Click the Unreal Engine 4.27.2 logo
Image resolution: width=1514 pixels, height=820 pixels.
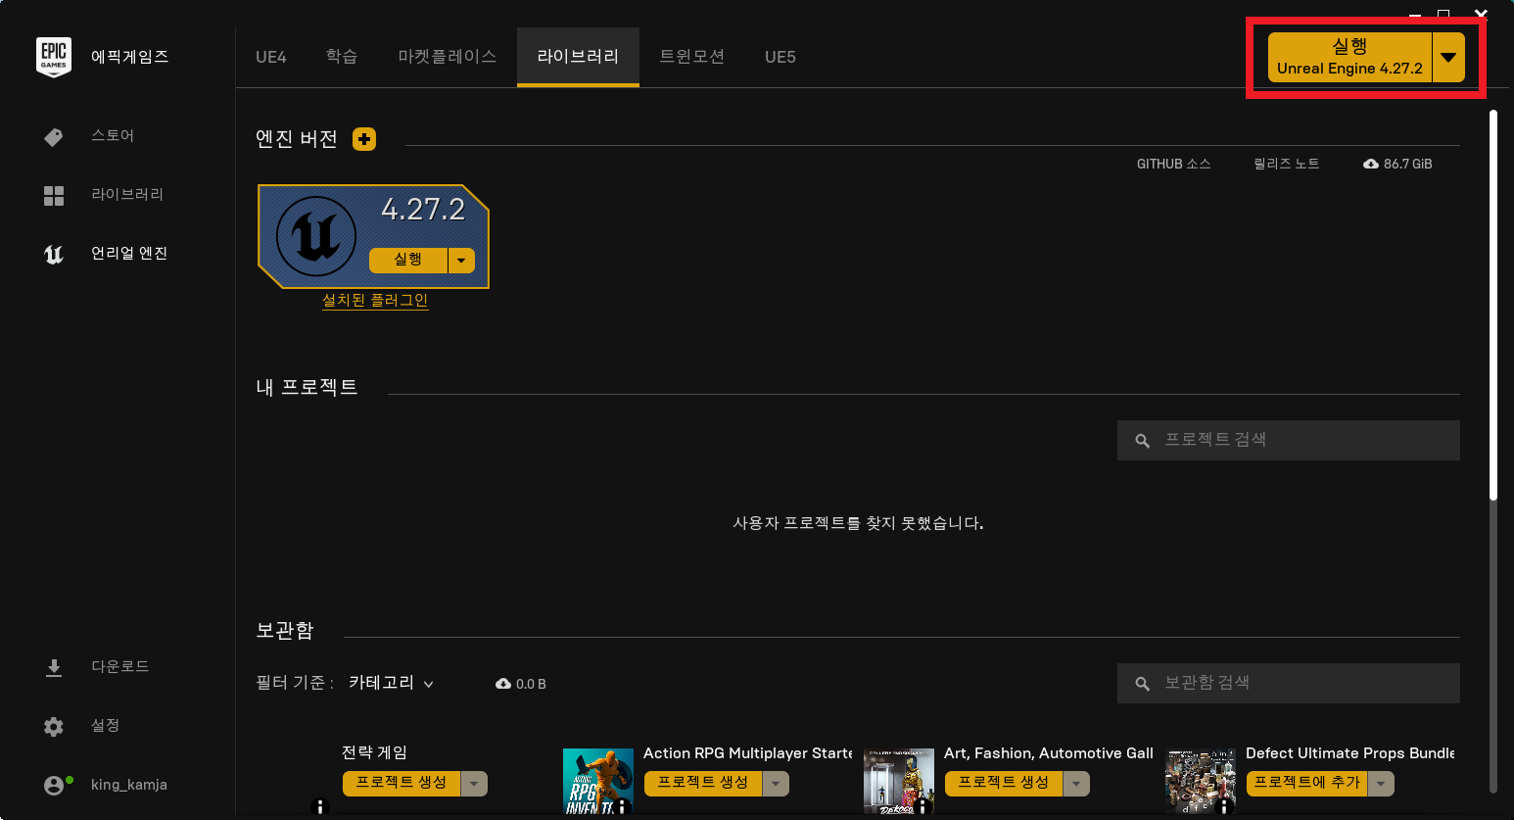click(x=316, y=236)
